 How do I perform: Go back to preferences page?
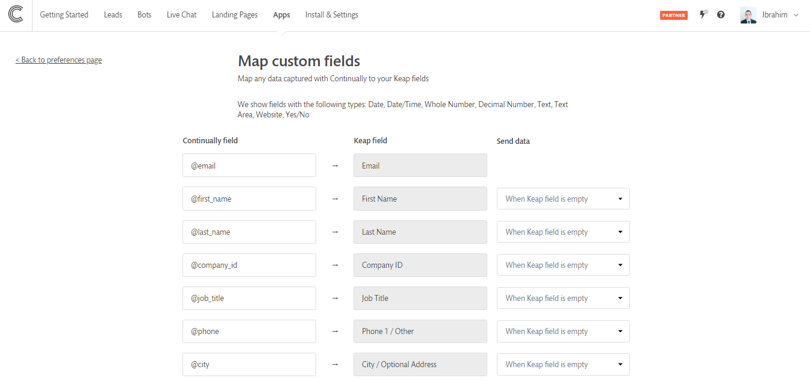coord(58,60)
